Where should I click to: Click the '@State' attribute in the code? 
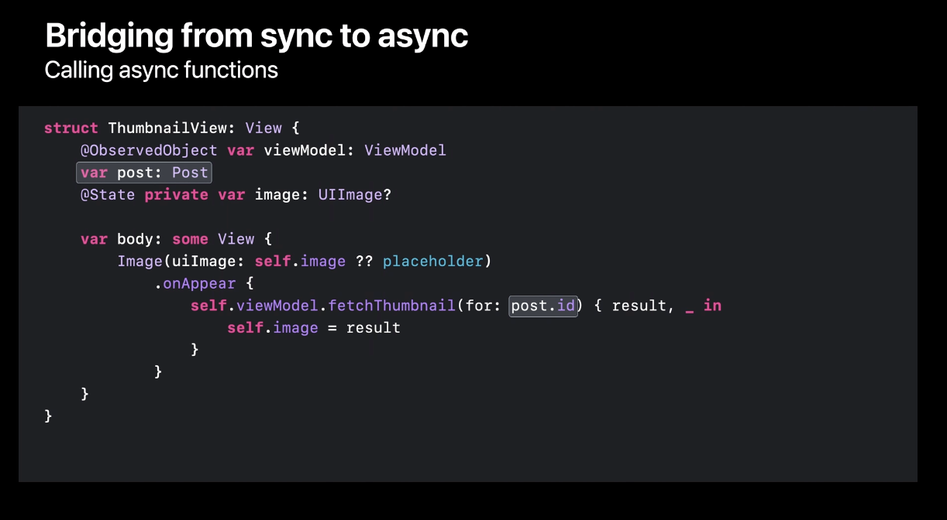pos(108,195)
